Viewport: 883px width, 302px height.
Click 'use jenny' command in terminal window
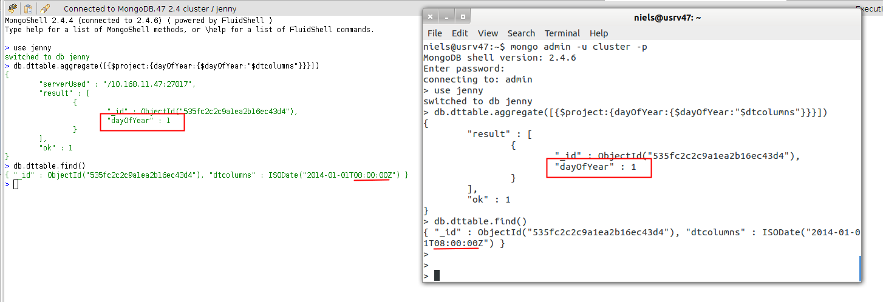click(459, 90)
